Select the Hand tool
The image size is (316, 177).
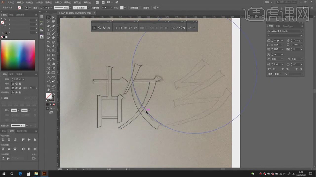48,90
